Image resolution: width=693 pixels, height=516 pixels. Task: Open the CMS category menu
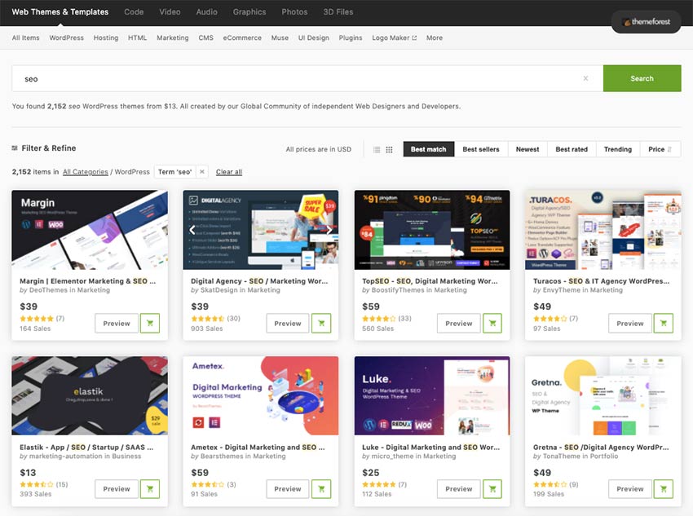tap(206, 37)
